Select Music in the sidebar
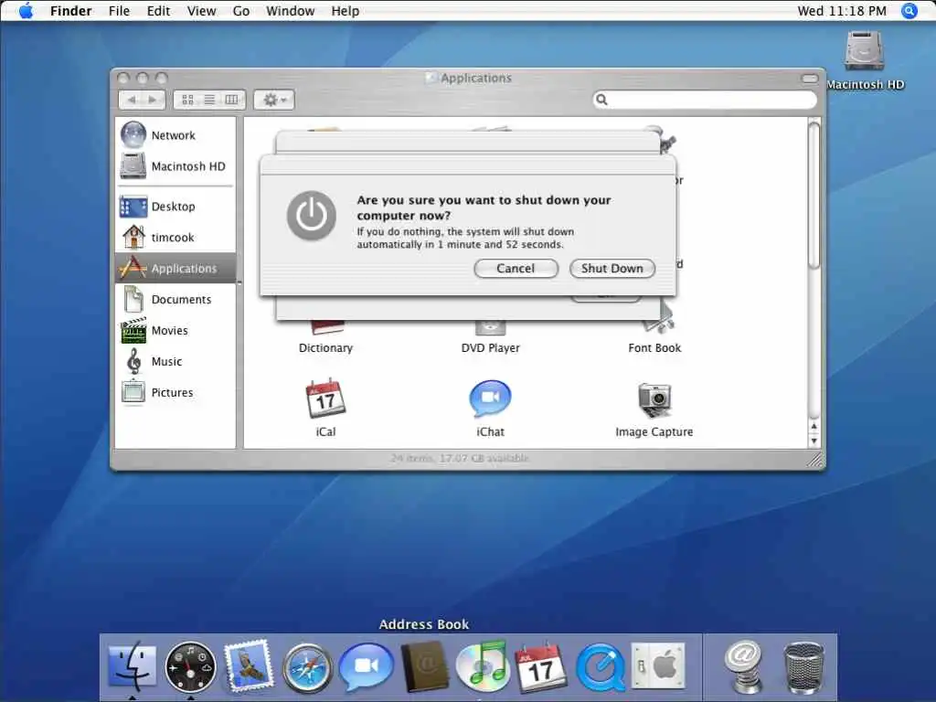The image size is (936, 702). coord(175,362)
